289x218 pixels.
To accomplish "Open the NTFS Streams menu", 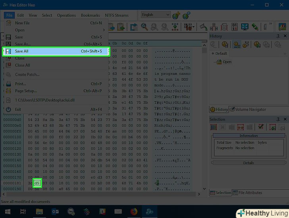I will [x=117, y=15].
